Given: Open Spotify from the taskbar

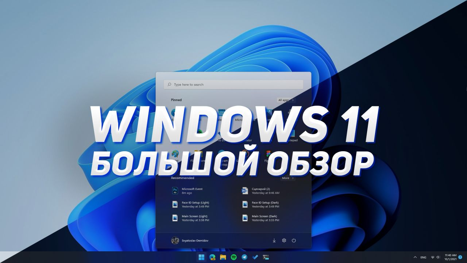Looking at the screenshot, I should click(234, 257).
